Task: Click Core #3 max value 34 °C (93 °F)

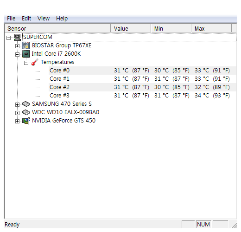Action: click(212, 96)
